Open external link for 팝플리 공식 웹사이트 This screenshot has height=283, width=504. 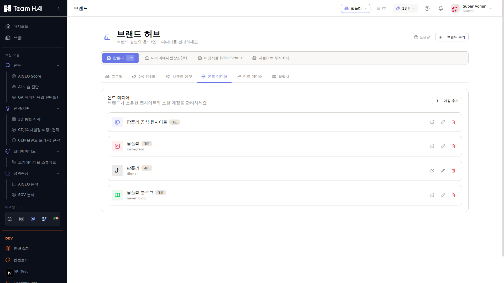click(x=432, y=122)
